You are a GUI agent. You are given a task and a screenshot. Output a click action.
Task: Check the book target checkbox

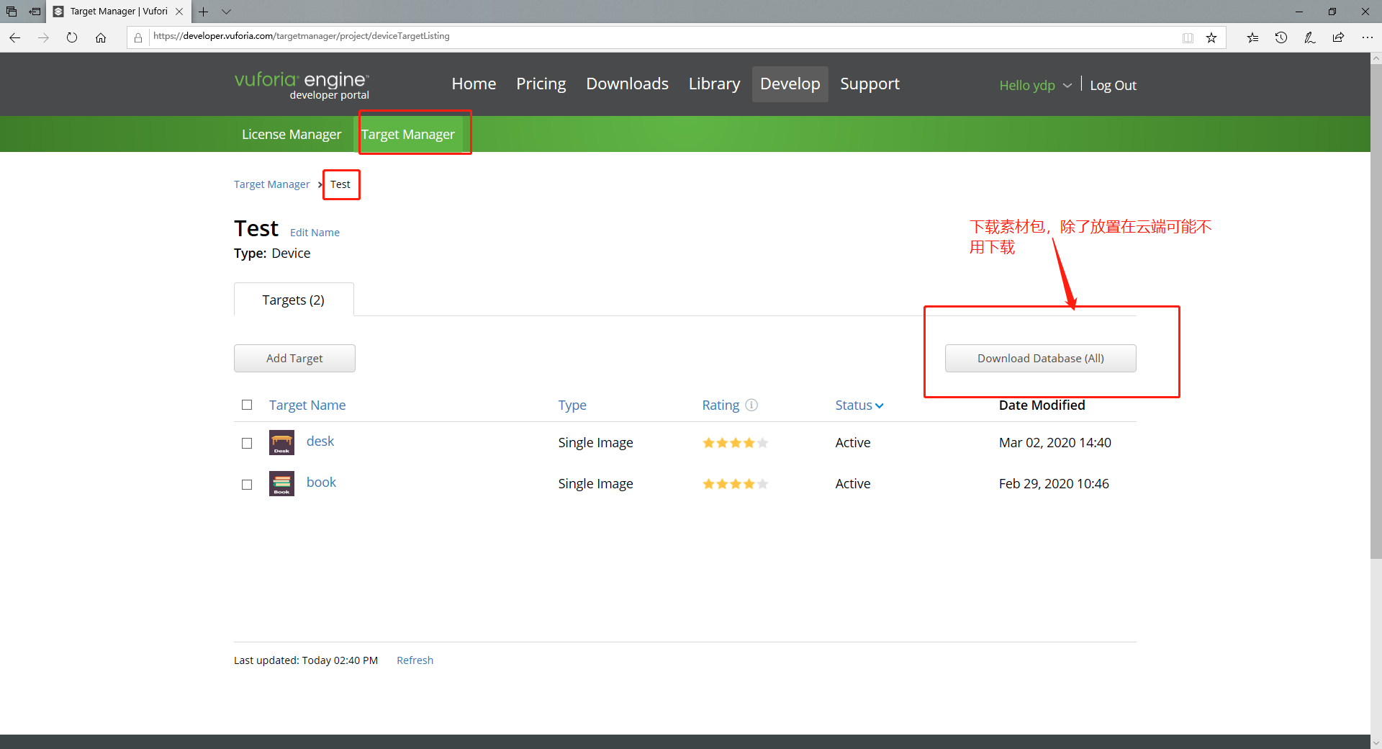point(247,485)
